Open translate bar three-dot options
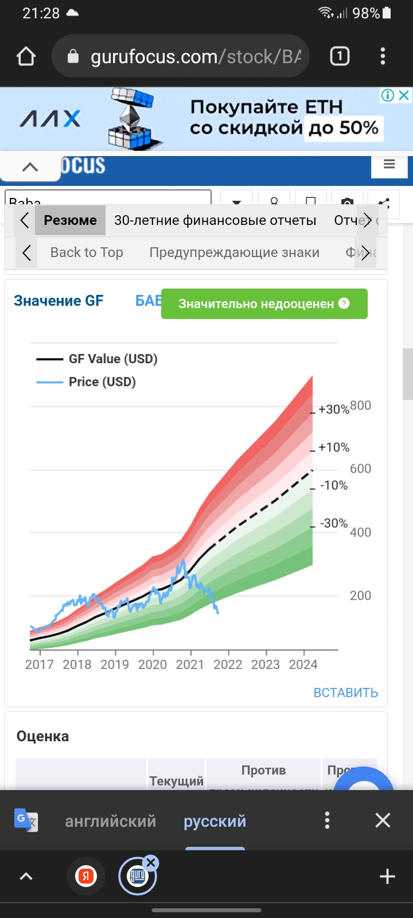The height and width of the screenshot is (918, 413). coord(327,820)
